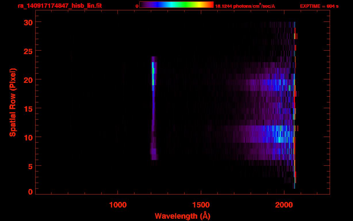Click the 2000 wavelength tick label
The image size is (353, 221).
[284, 205]
